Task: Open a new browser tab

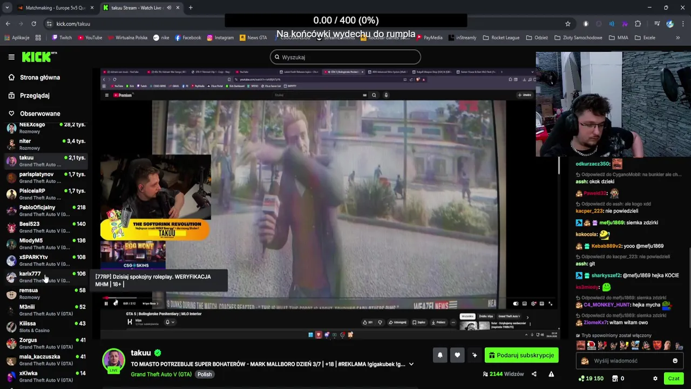Action: pos(191,8)
